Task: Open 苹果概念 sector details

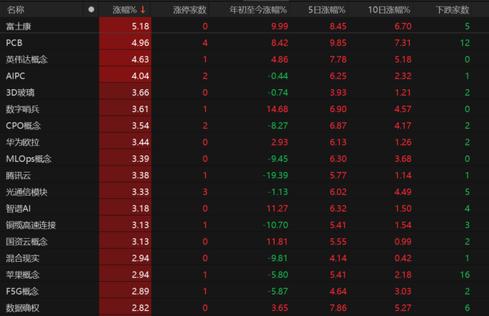Action: click(22, 275)
